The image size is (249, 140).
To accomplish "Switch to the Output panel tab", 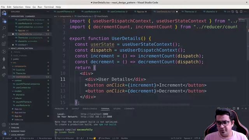I will click(x=75, y=109).
